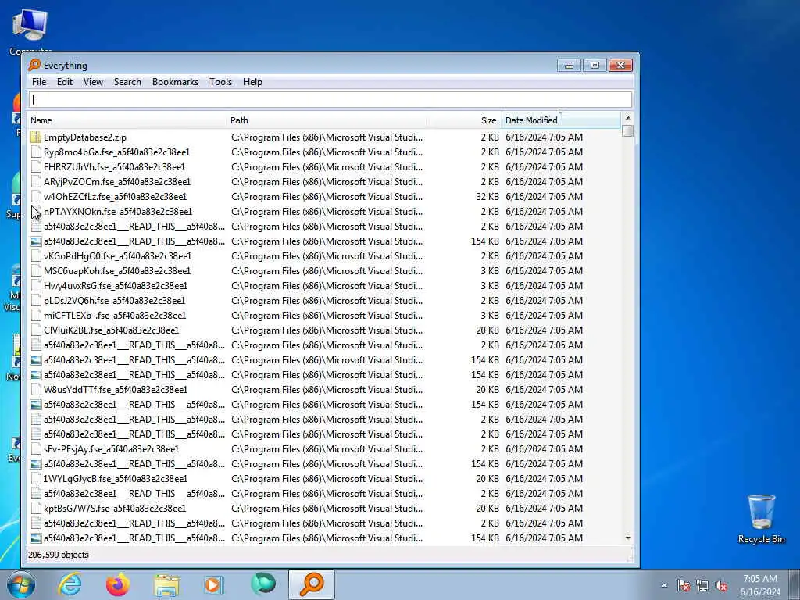Viewport: 800px width, 600px height.
Task: Open the Windows Start menu
Action: (20, 584)
